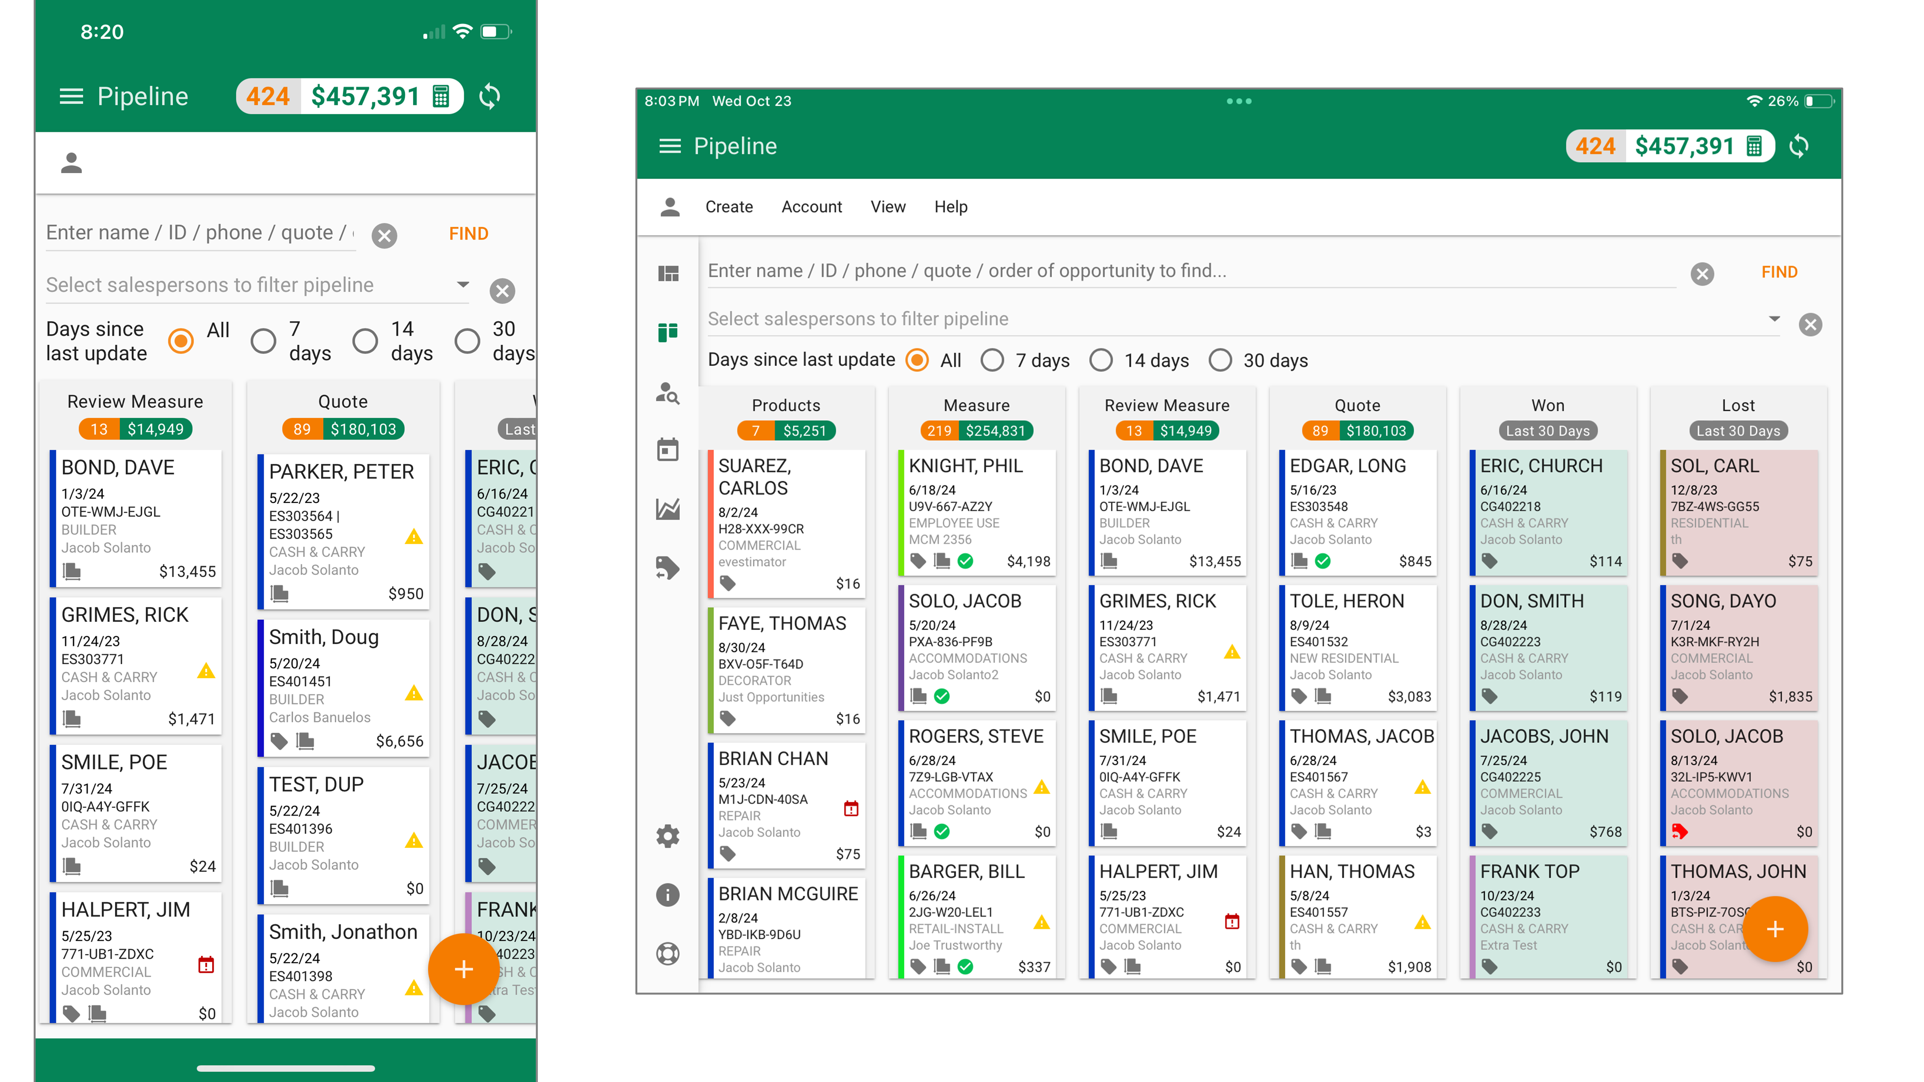Select the All radio for days since last update

(x=917, y=360)
